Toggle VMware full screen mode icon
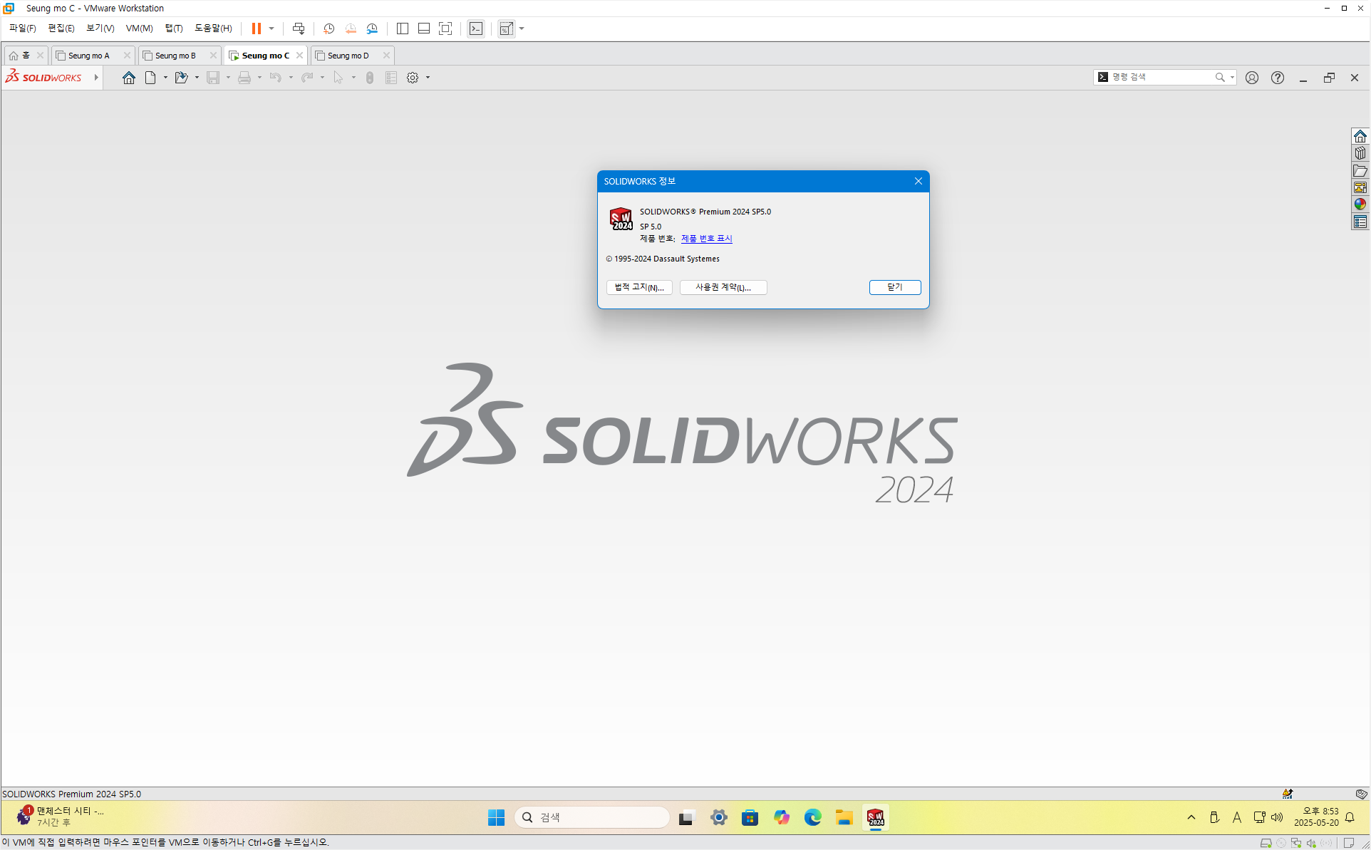The height and width of the screenshot is (850, 1371). click(445, 28)
